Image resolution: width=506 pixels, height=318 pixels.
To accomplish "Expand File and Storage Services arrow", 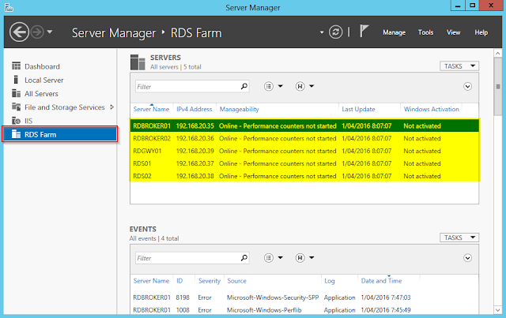I will click(x=111, y=107).
